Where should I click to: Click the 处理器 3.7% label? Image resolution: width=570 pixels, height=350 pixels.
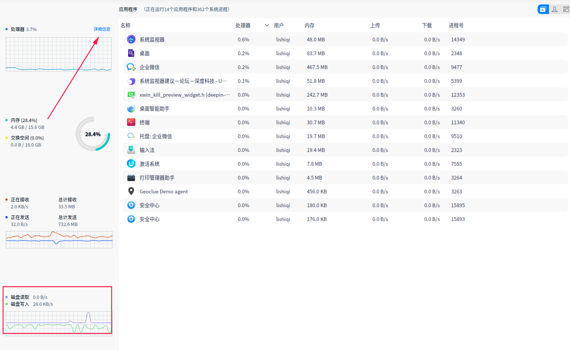(24, 29)
